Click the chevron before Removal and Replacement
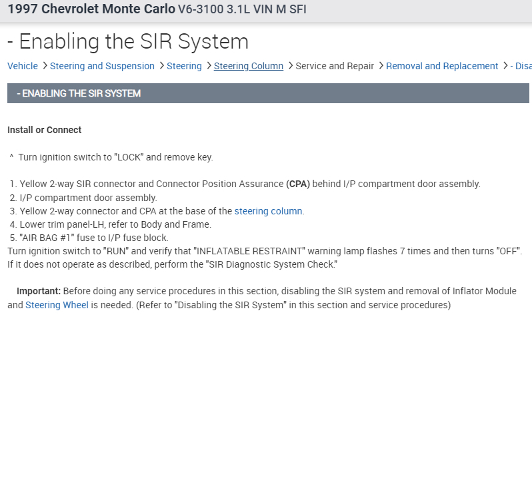Viewport: 532px width, 486px height. click(381, 66)
